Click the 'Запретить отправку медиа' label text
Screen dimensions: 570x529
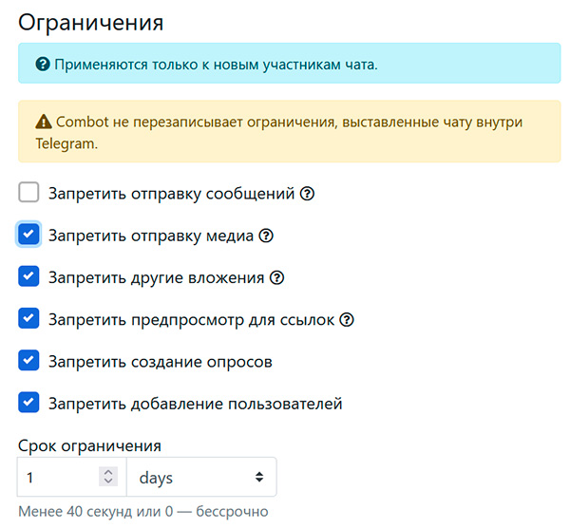point(151,236)
